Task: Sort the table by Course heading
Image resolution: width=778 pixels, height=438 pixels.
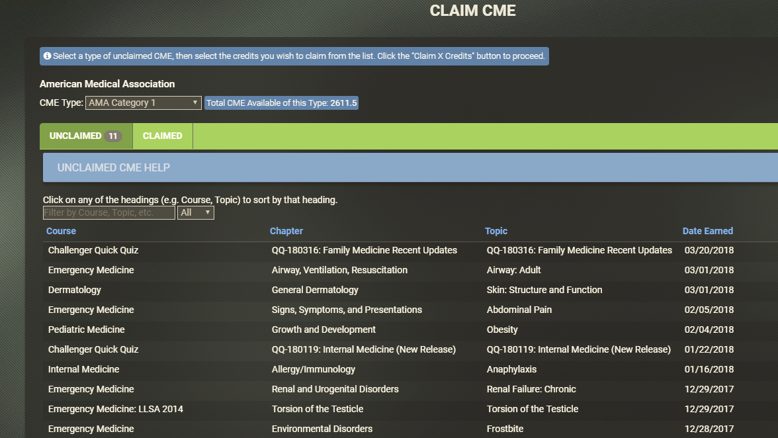Action: coord(61,231)
